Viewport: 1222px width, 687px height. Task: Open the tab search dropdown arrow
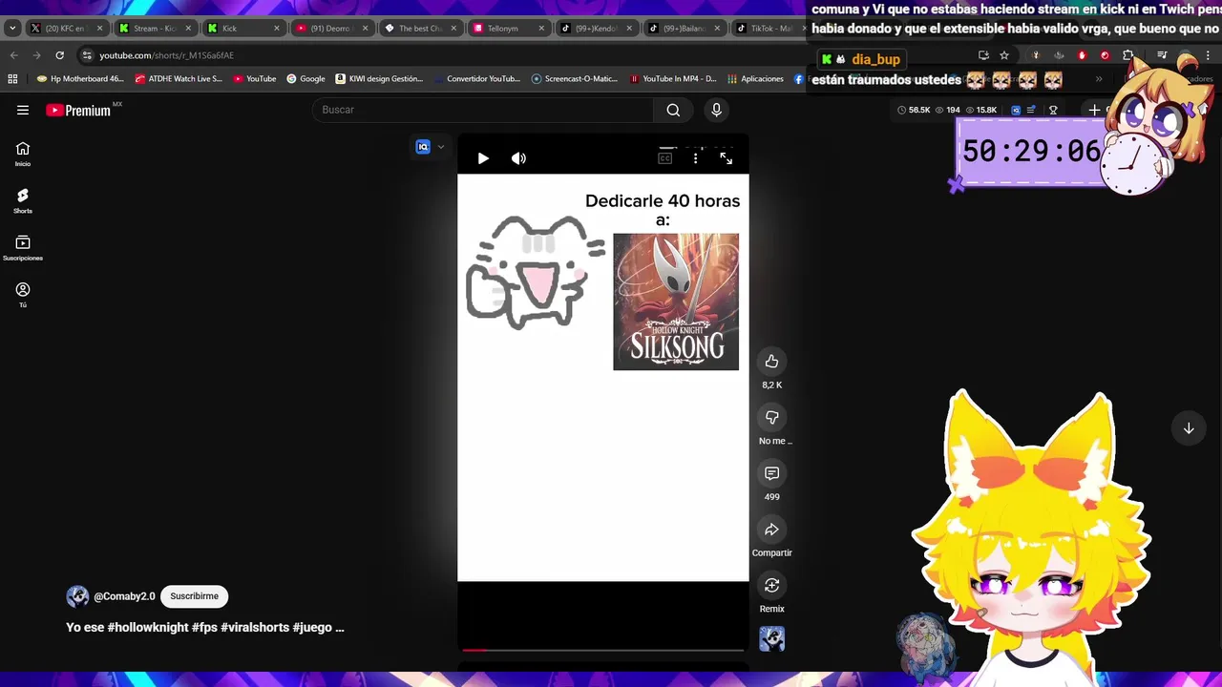[12, 28]
